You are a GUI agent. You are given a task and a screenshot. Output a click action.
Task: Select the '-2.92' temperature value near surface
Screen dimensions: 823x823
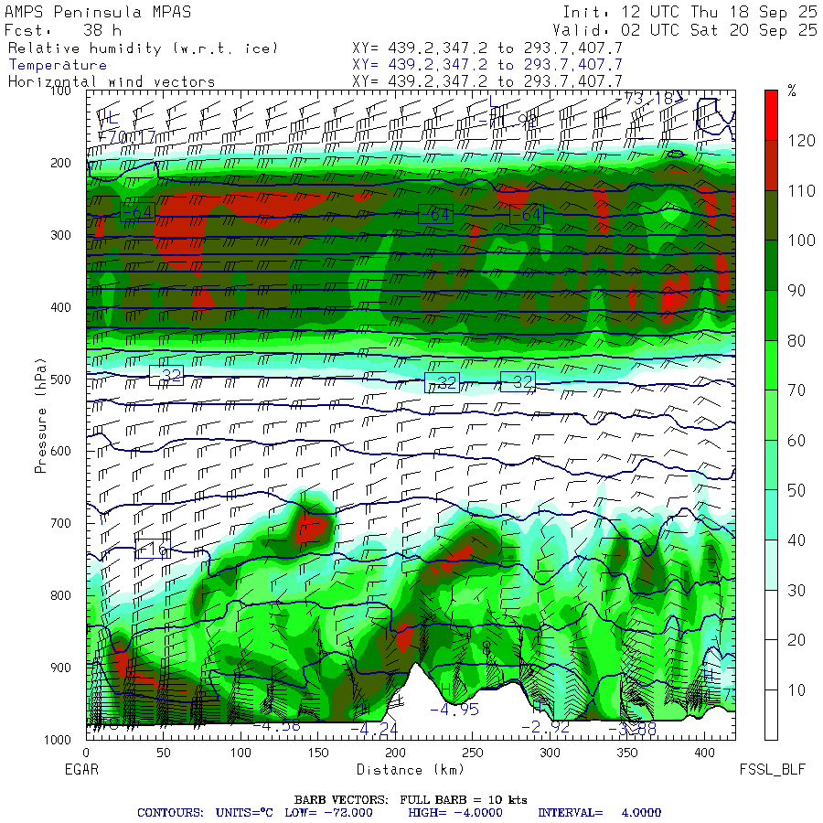[545, 726]
